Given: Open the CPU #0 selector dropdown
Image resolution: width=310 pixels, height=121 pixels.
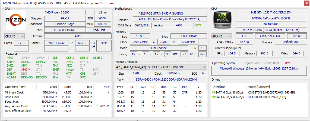Looking at the screenshot, I should point(14,36).
